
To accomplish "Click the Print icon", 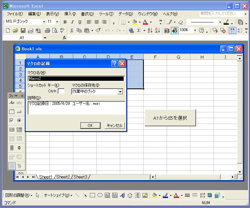I will pyautogui.click(x=47, y=30).
